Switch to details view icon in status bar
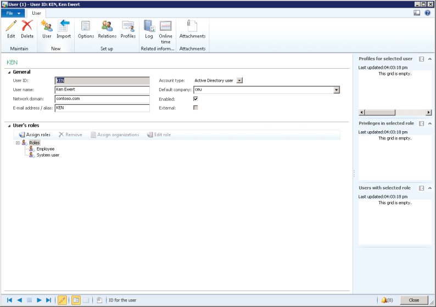The height and width of the screenshot is (307, 436). (x=76, y=300)
